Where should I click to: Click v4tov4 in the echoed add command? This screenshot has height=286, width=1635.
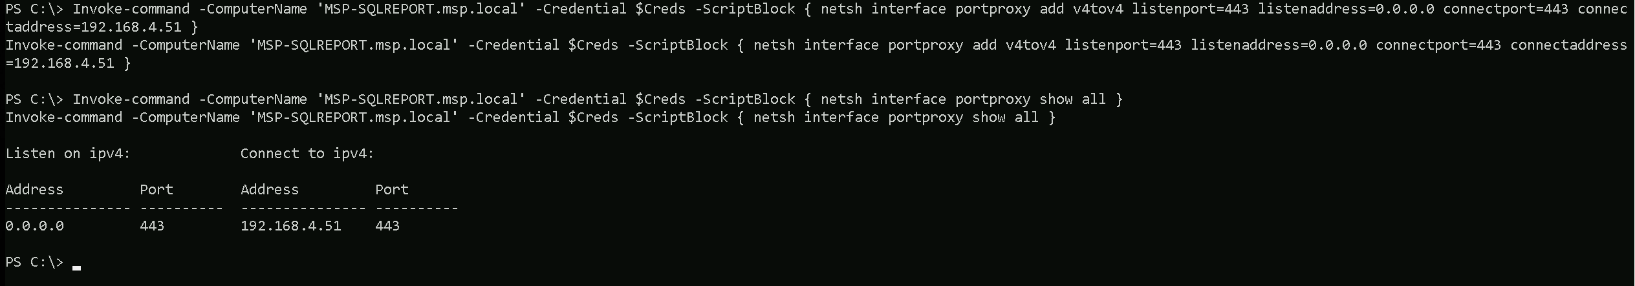coord(1030,45)
